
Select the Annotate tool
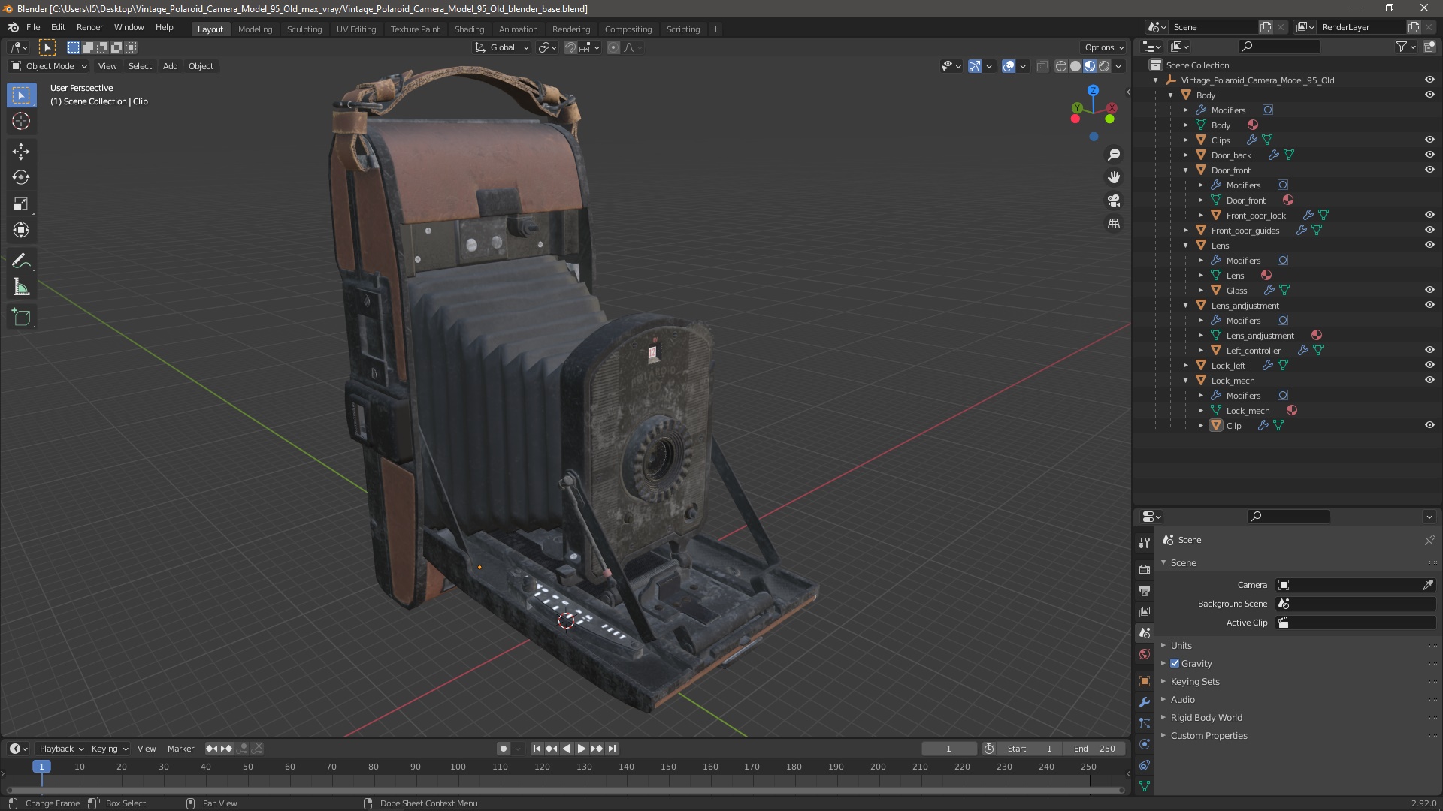click(21, 261)
